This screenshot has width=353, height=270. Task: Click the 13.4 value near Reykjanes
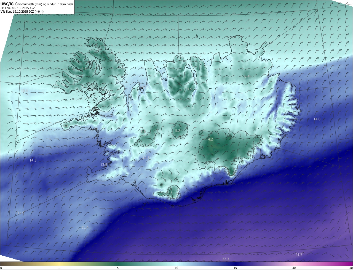click(104, 165)
